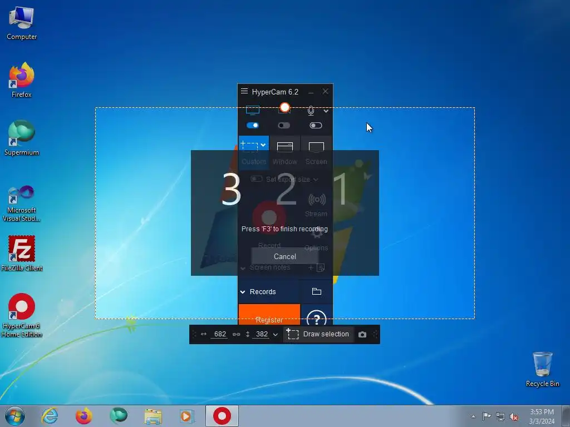
Task: Open the help question mark icon
Action: point(316,317)
